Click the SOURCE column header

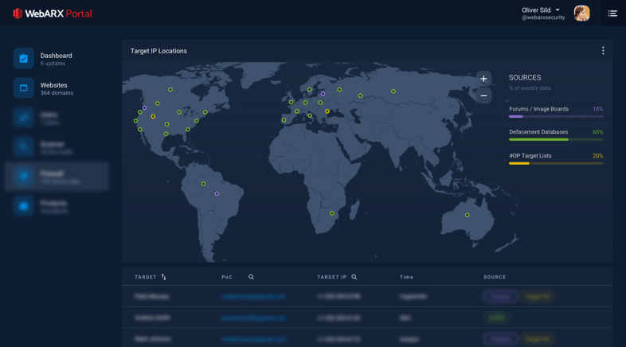495,277
